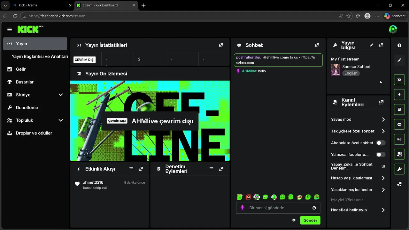
Task: Open the hamburger menu next to KICK logo
Action: pos(10,29)
